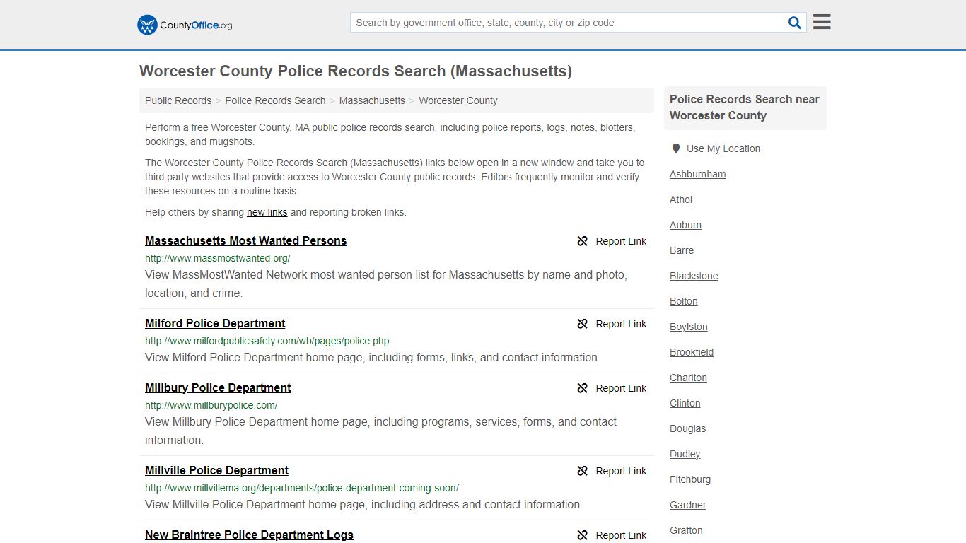Select Fitchburg in nearby list

coord(690,479)
